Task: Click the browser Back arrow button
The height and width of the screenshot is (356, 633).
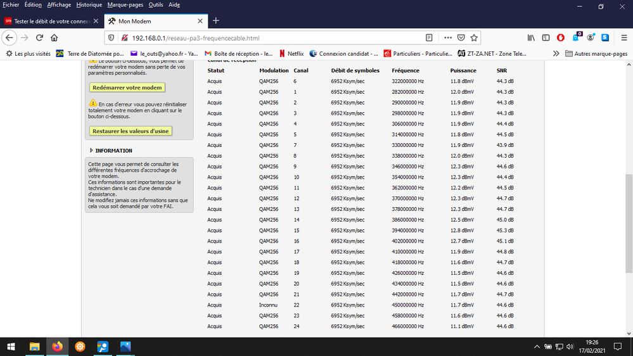Action: coord(10,37)
